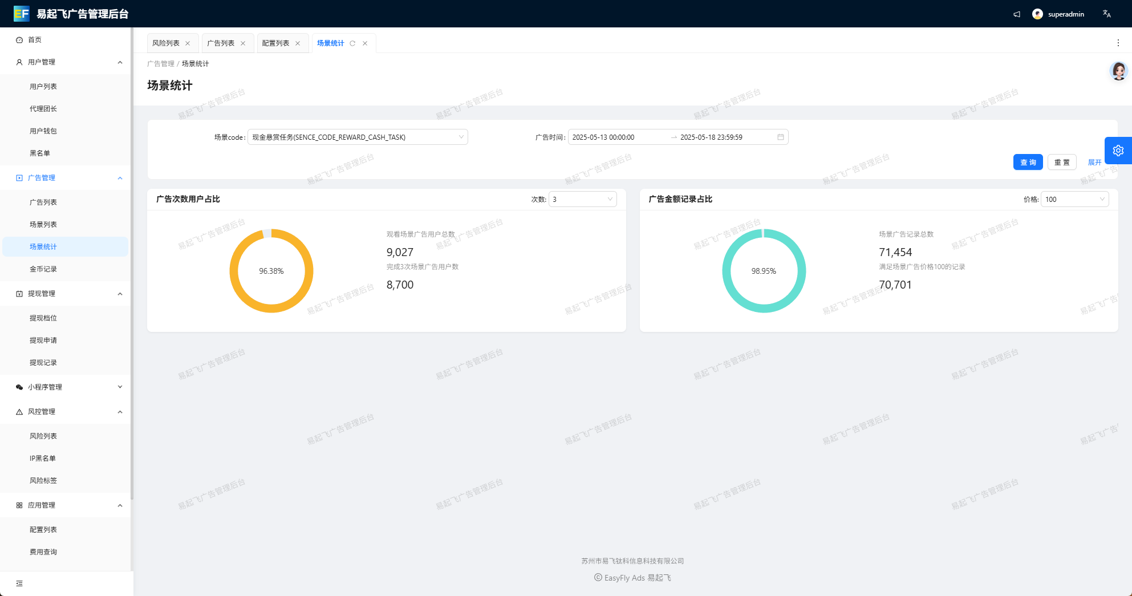Click the 重置 button

coord(1061,163)
